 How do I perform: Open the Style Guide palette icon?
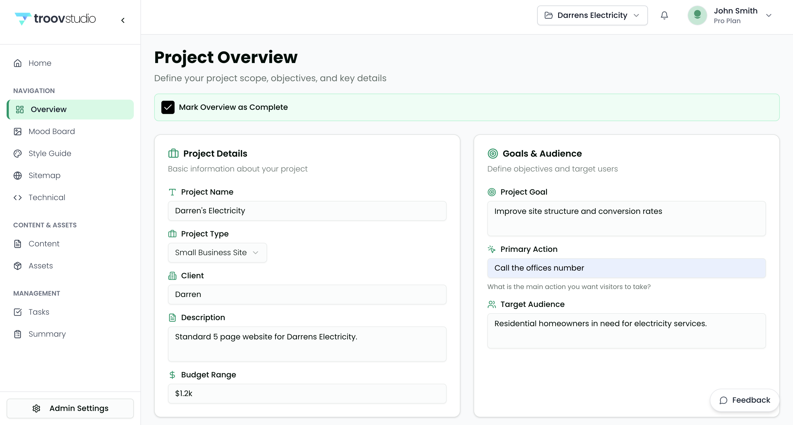(18, 154)
